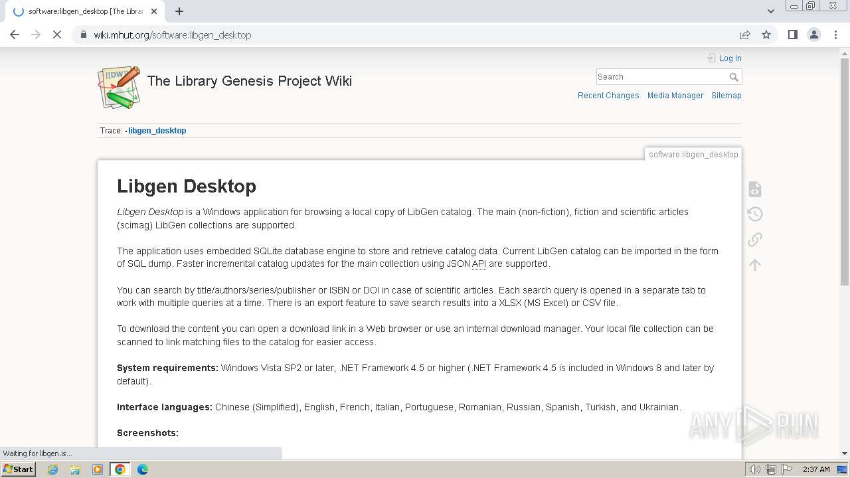Open Chrome three-dot menu
The image size is (850, 478).
(x=835, y=35)
